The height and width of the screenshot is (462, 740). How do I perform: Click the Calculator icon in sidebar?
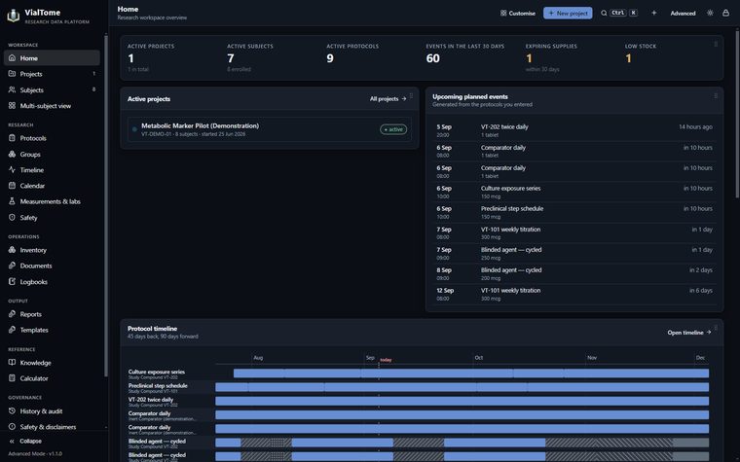(x=13, y=378)
